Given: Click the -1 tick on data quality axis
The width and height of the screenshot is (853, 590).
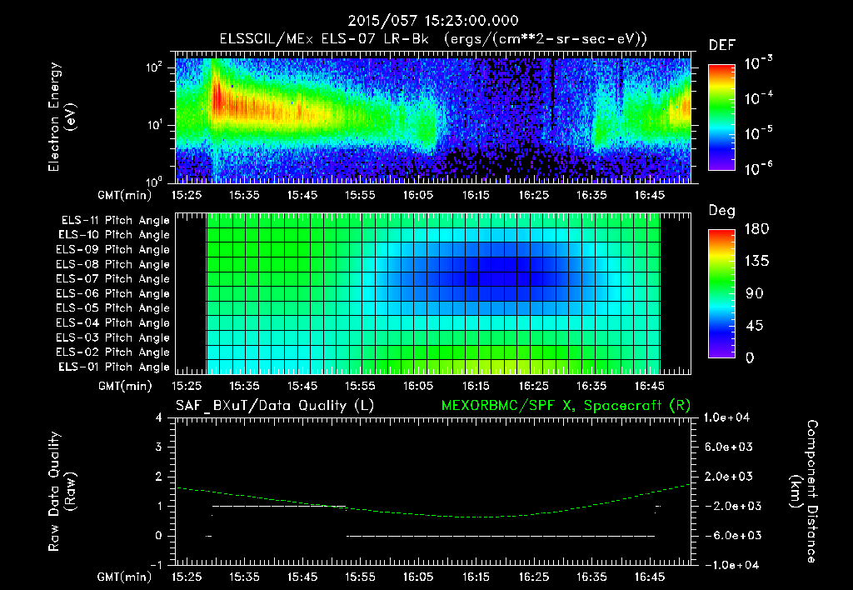Looking at the screenshot, I should pos(156,565).
